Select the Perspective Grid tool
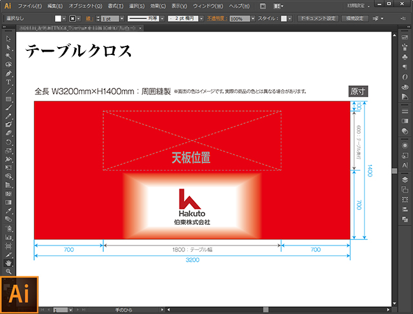This screenshot has width=413, height=314. 8,185
